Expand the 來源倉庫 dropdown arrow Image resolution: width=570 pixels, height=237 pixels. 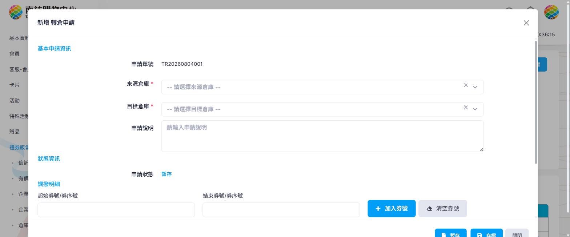475,87
